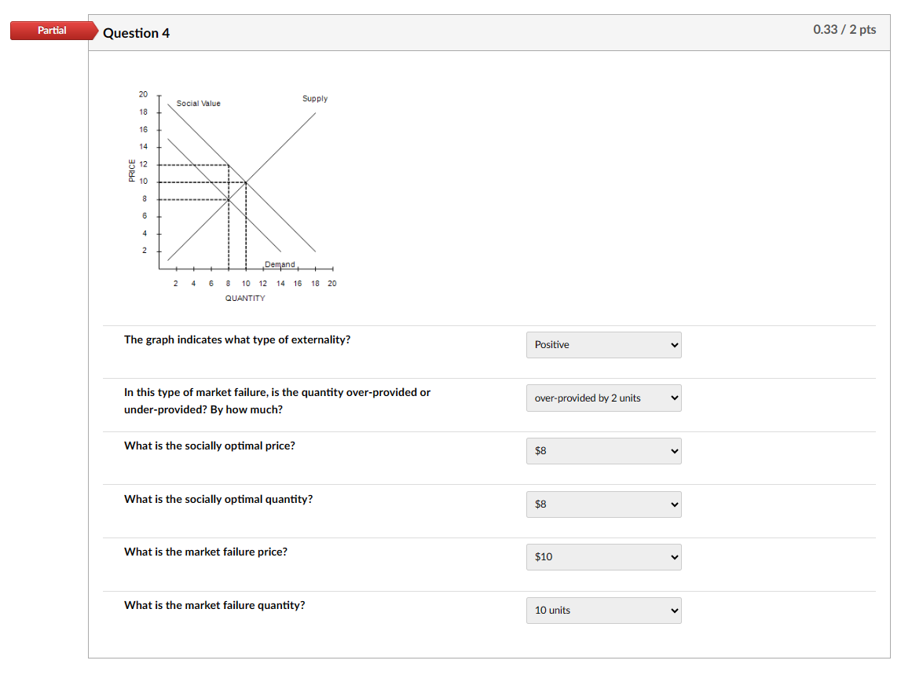Click the Social Value label on graph
This screenshot has height=675, width=912.
198,103
